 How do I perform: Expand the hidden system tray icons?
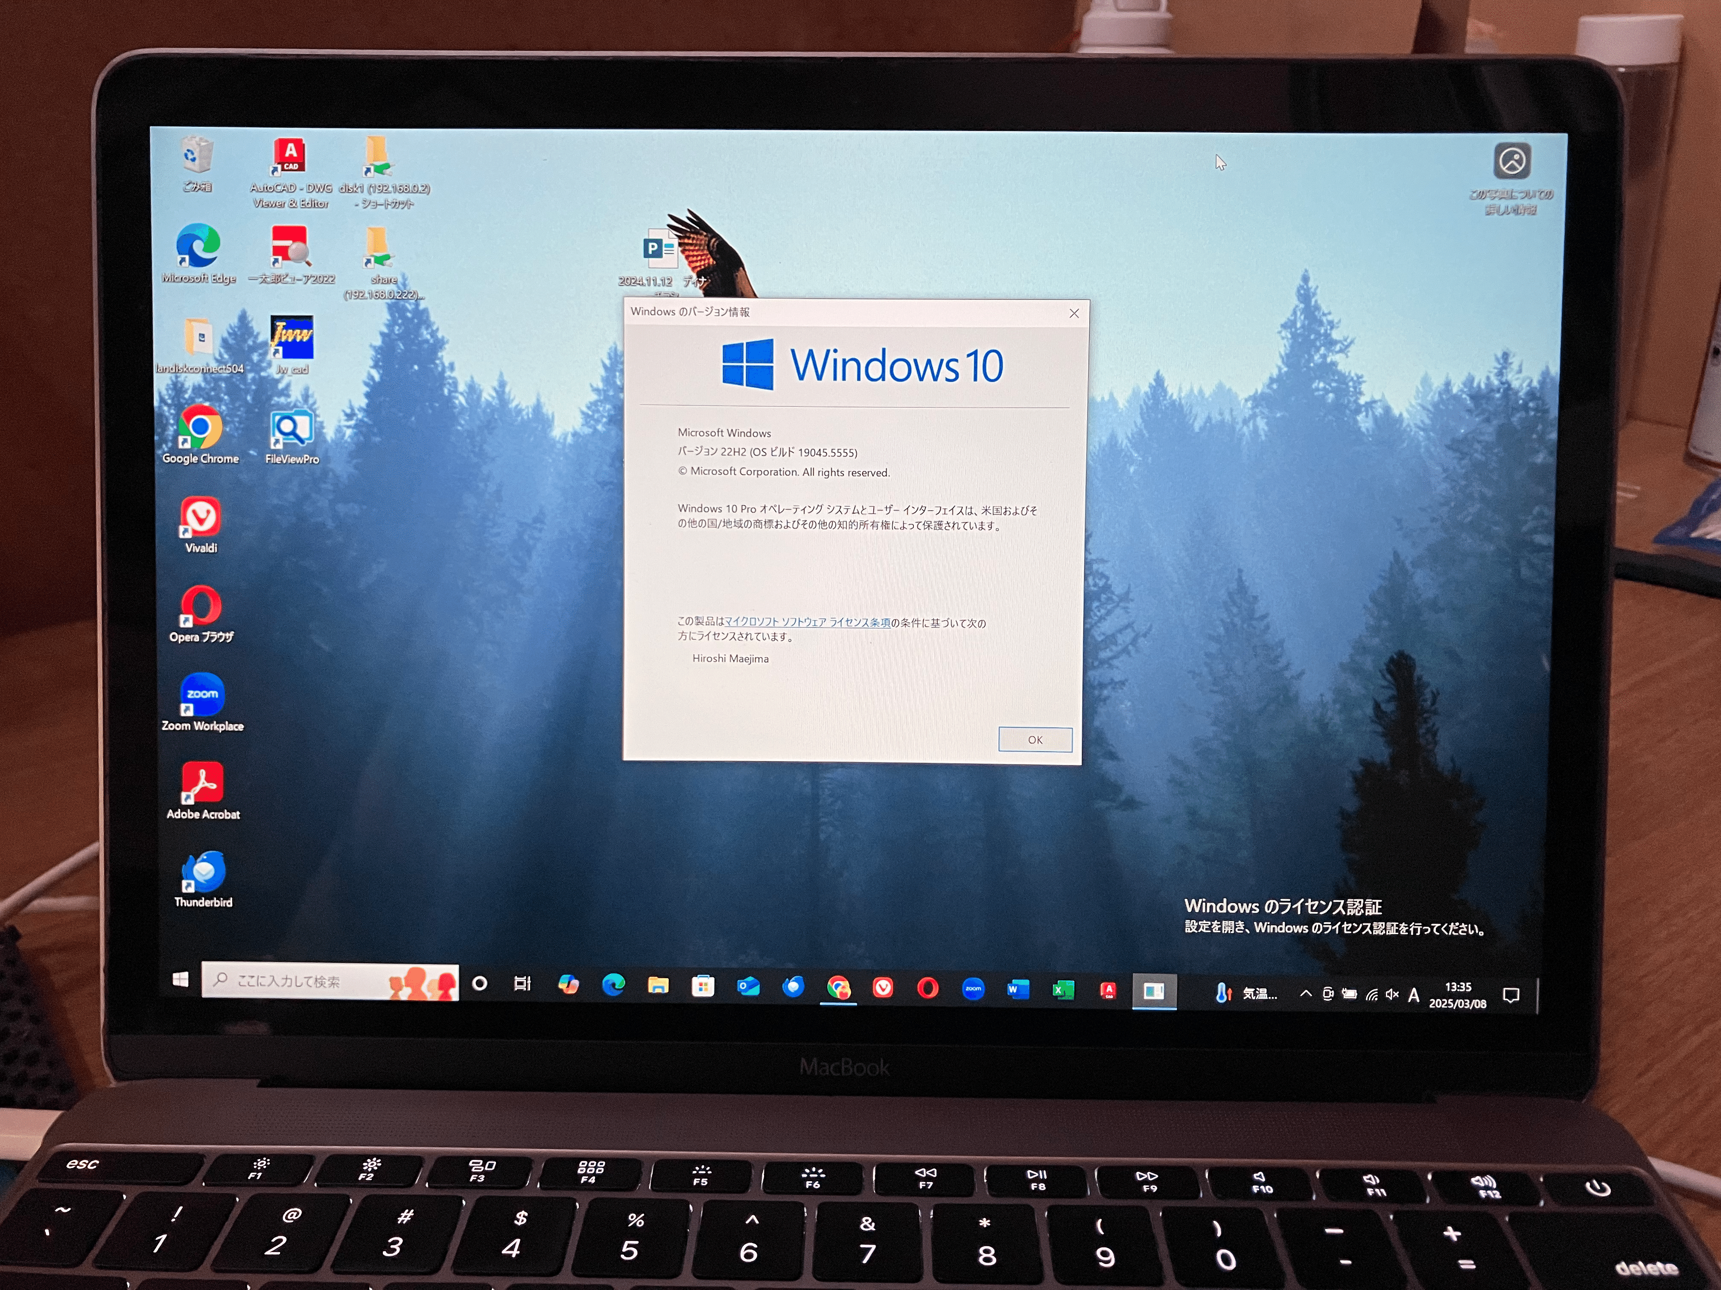click(1306, 994)
